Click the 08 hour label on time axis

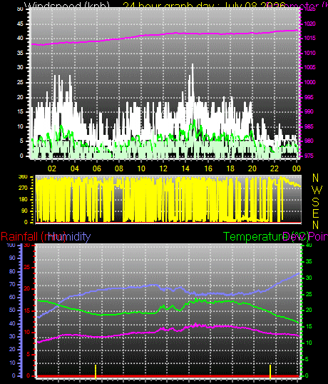(119, 168)
